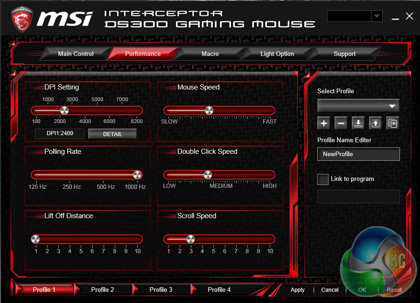Screen dimensions: 420x303
Task: Reset settings with the Reset button
Action: click(x=394, y=290)
